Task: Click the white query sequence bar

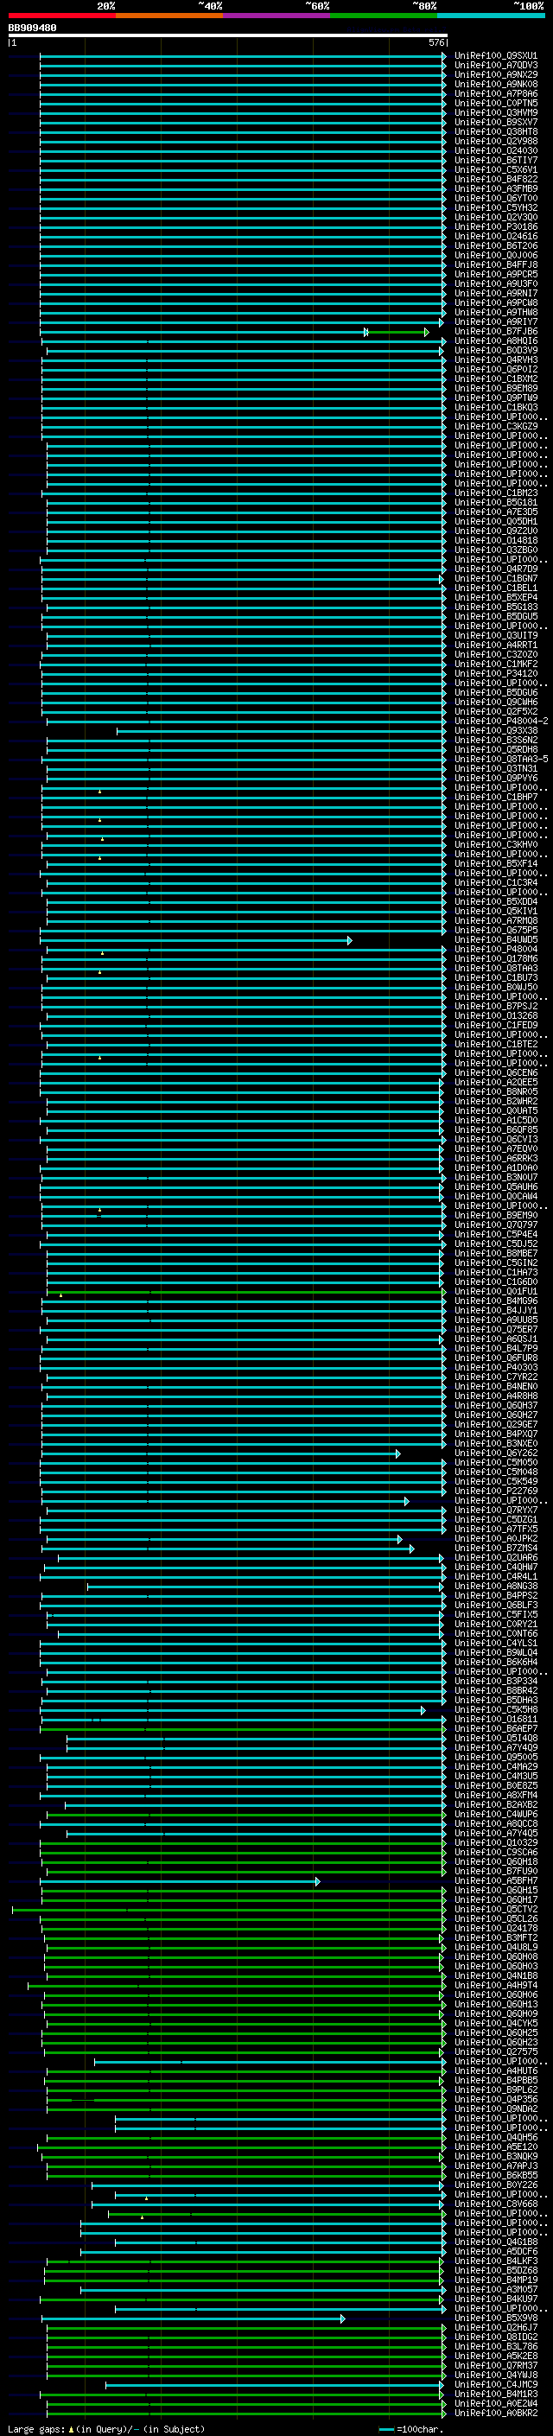Action: pyautogui.click(x=228, y=36)
